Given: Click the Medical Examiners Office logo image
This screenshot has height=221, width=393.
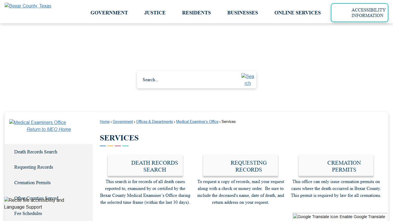Looking at the screenshot, I should pyautogui.click(x=37, y=122).
